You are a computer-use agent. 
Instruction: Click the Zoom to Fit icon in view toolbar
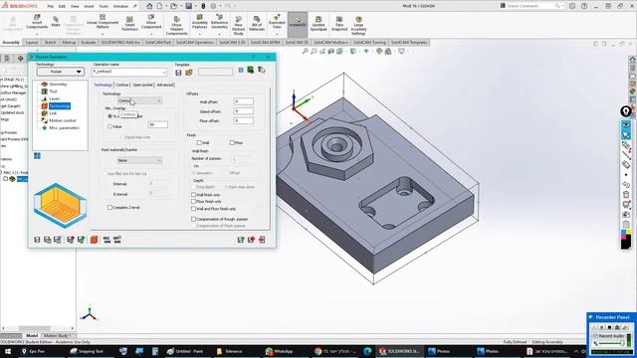(x=306, y=51)
